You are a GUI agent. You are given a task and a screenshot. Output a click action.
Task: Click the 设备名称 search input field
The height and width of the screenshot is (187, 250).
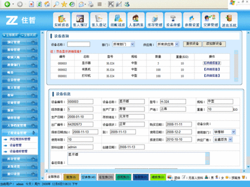pos(78,44)
